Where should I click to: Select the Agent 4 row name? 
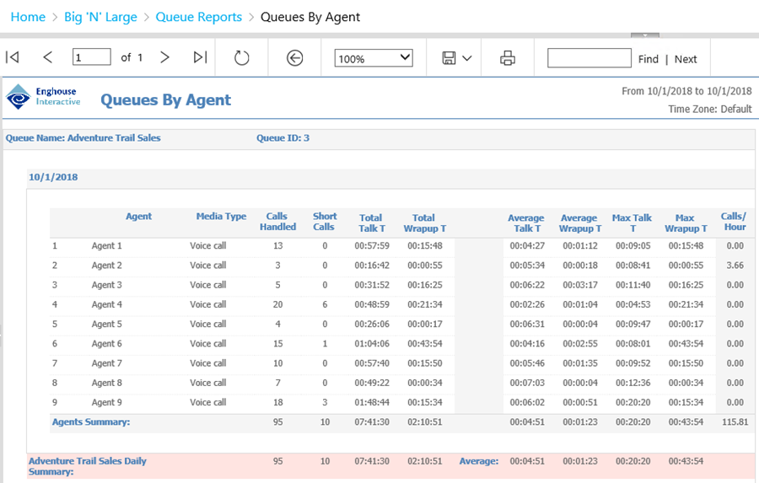[107, 305]
